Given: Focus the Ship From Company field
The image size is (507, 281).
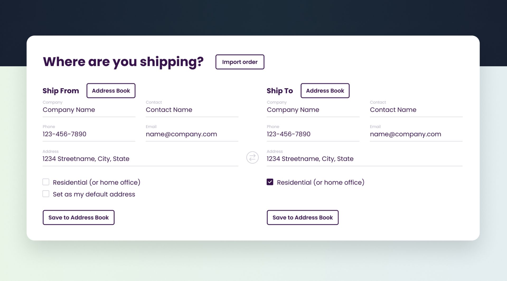Looking at the screenshot, I should click(89, 110).
